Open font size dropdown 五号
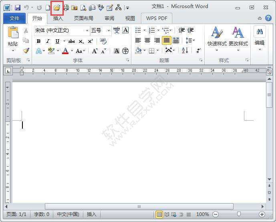 coord(109,30)
